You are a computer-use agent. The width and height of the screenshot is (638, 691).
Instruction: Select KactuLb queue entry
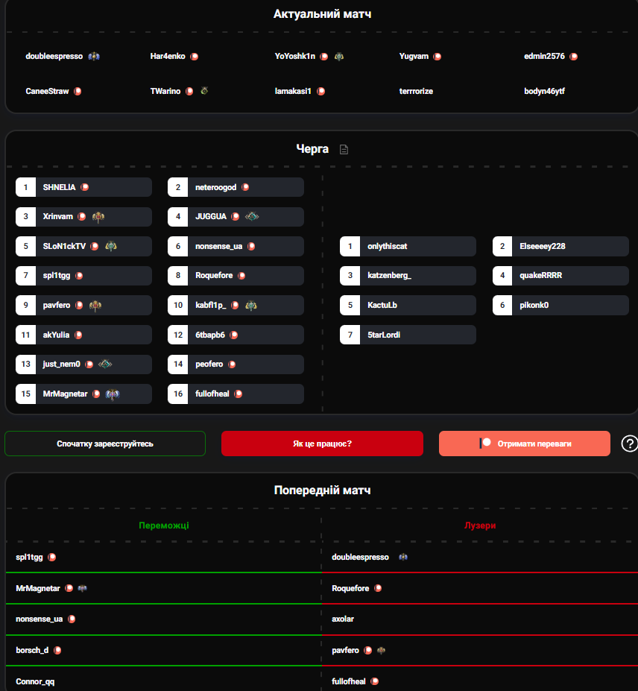[408, 305]
